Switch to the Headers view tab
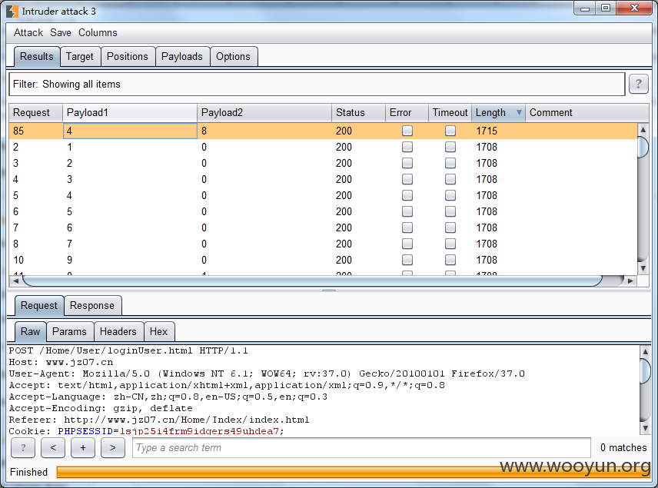Screen dimensions: 658x488 point(118,331)
